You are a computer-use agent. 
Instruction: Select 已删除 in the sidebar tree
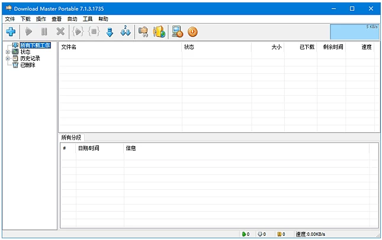(27, 65)
